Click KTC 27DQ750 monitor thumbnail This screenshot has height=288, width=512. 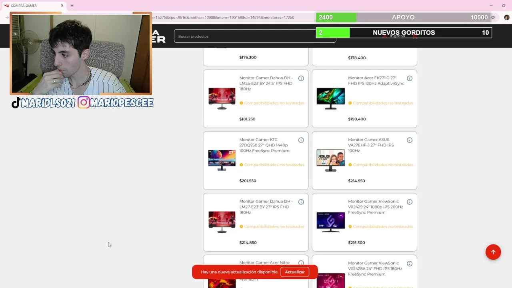click(x=222, y=160)
